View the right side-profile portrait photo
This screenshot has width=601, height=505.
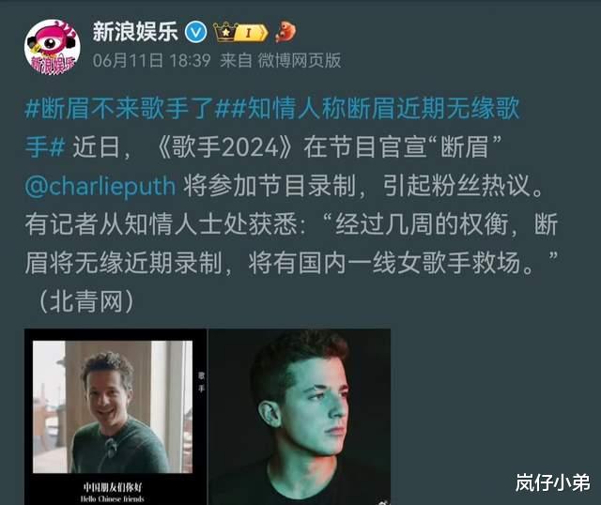[x=299, y=417]
